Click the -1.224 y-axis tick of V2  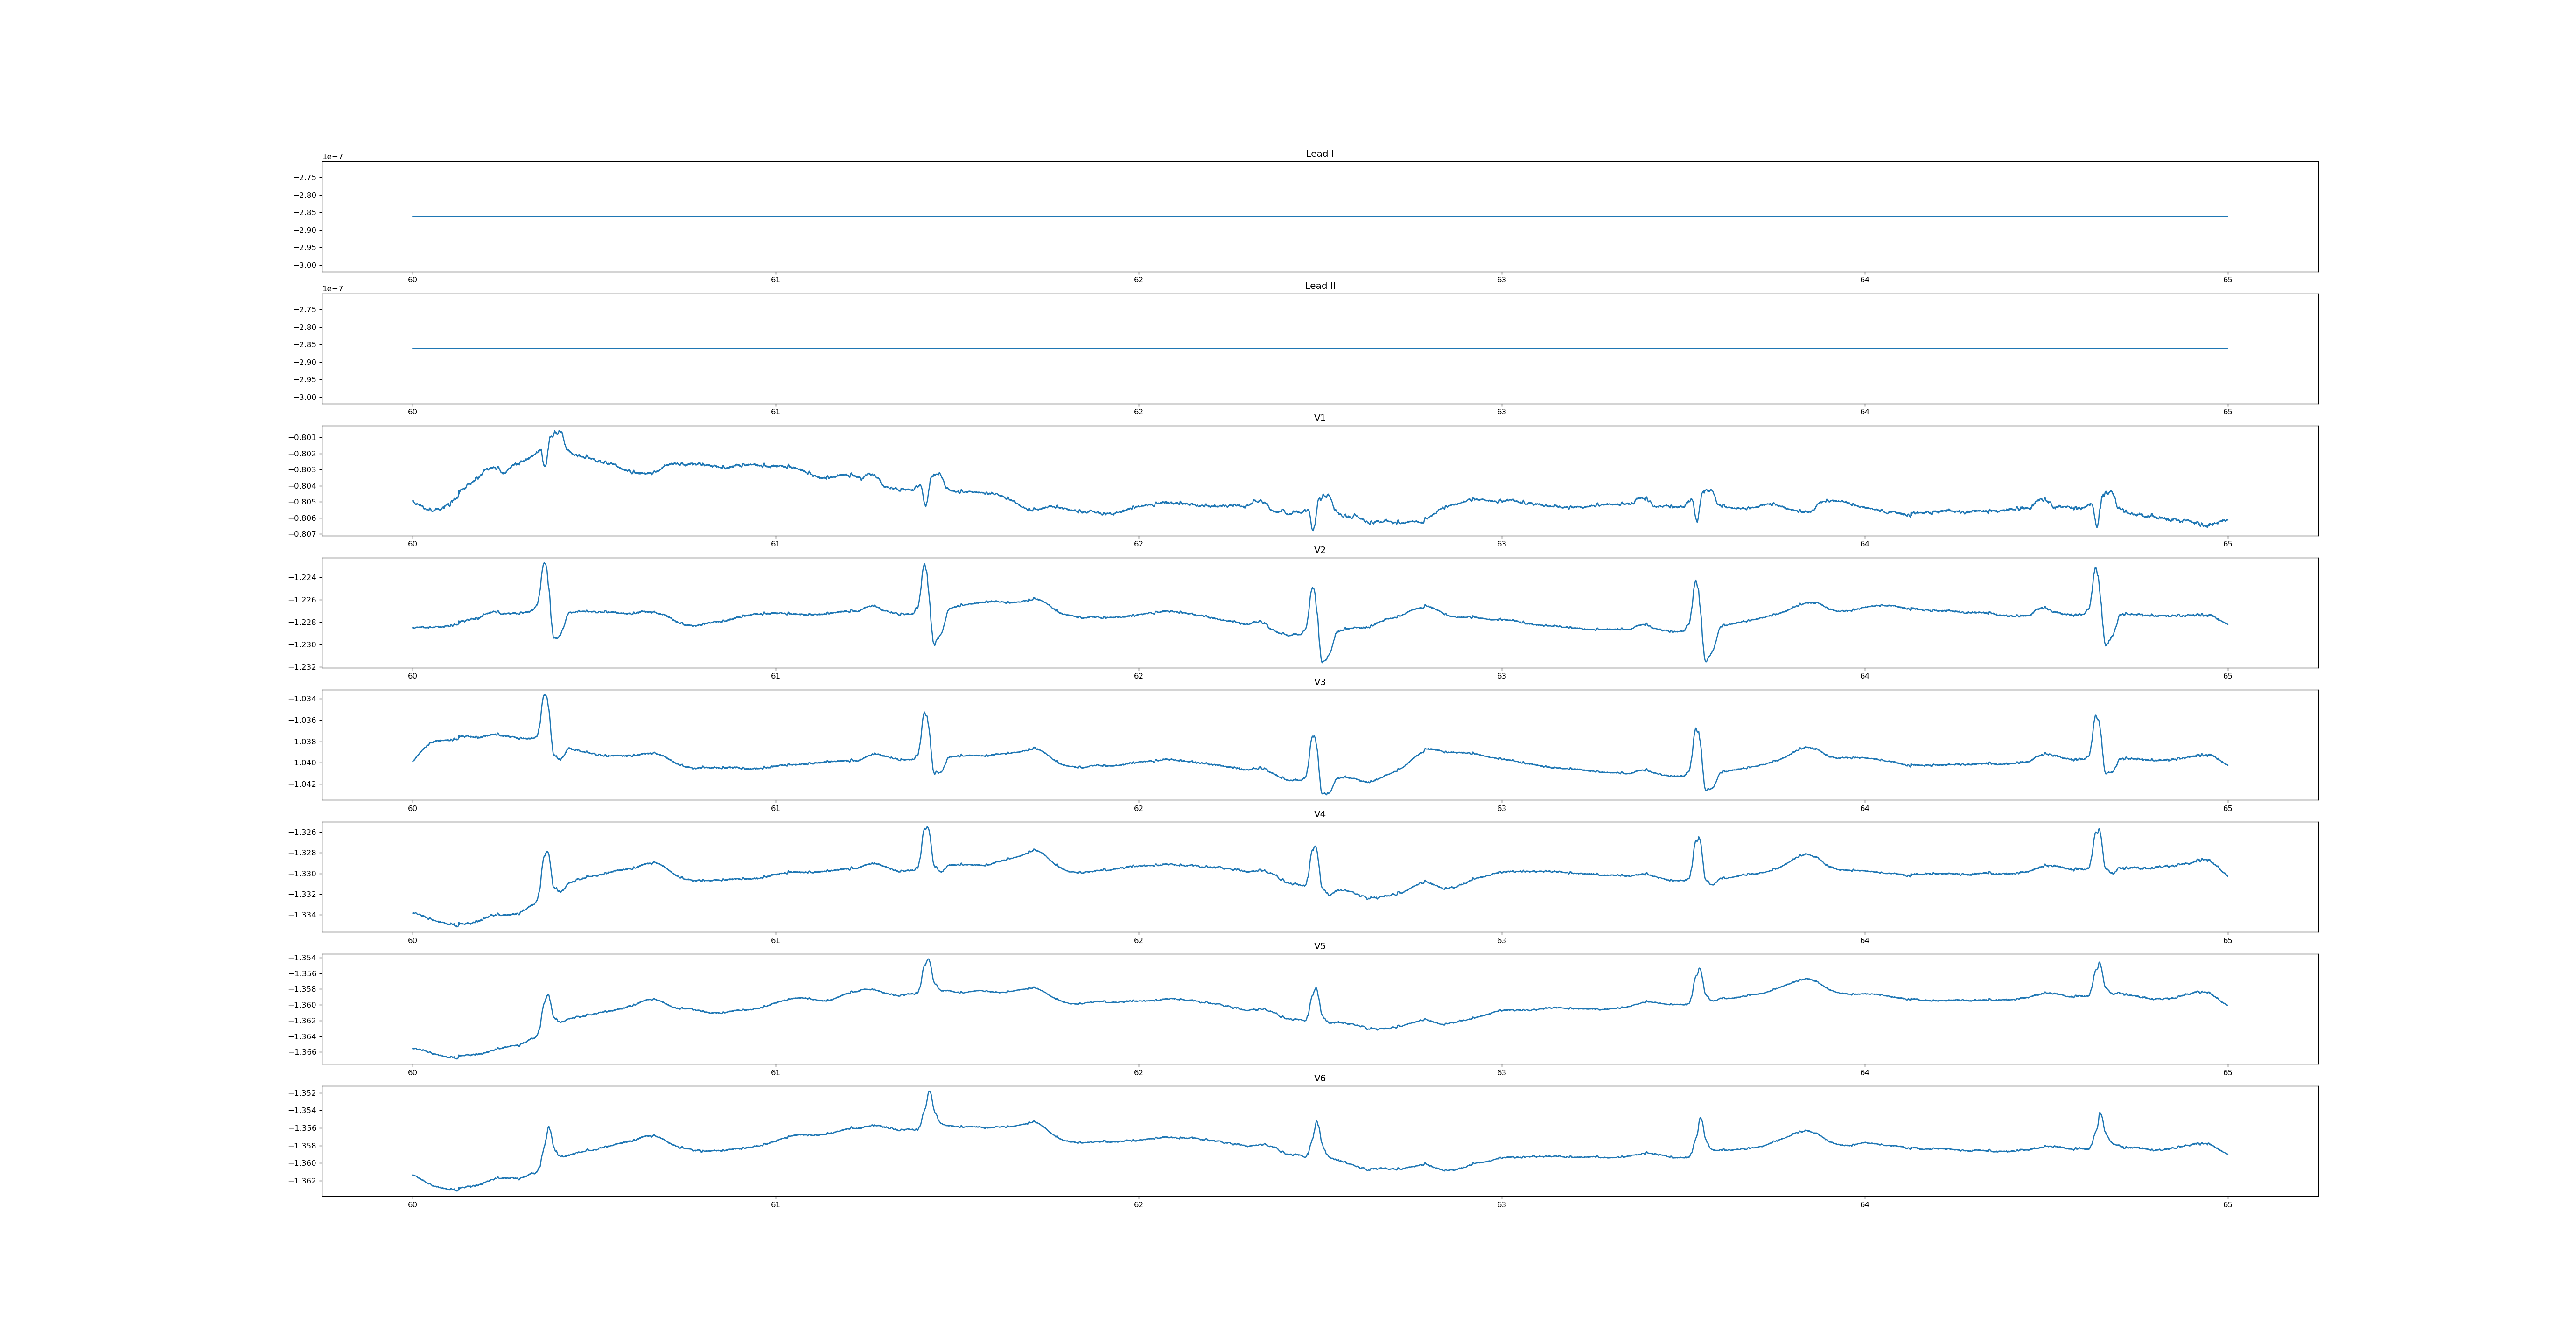tap(302, 578)
